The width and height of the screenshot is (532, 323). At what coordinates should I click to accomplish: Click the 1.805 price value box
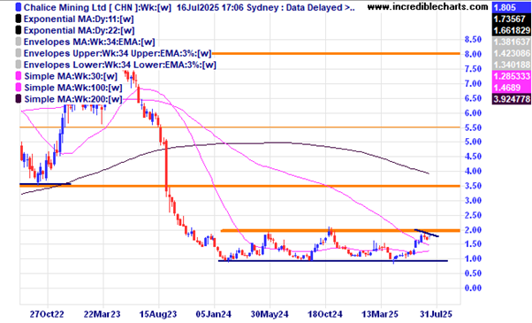(511, 7)
